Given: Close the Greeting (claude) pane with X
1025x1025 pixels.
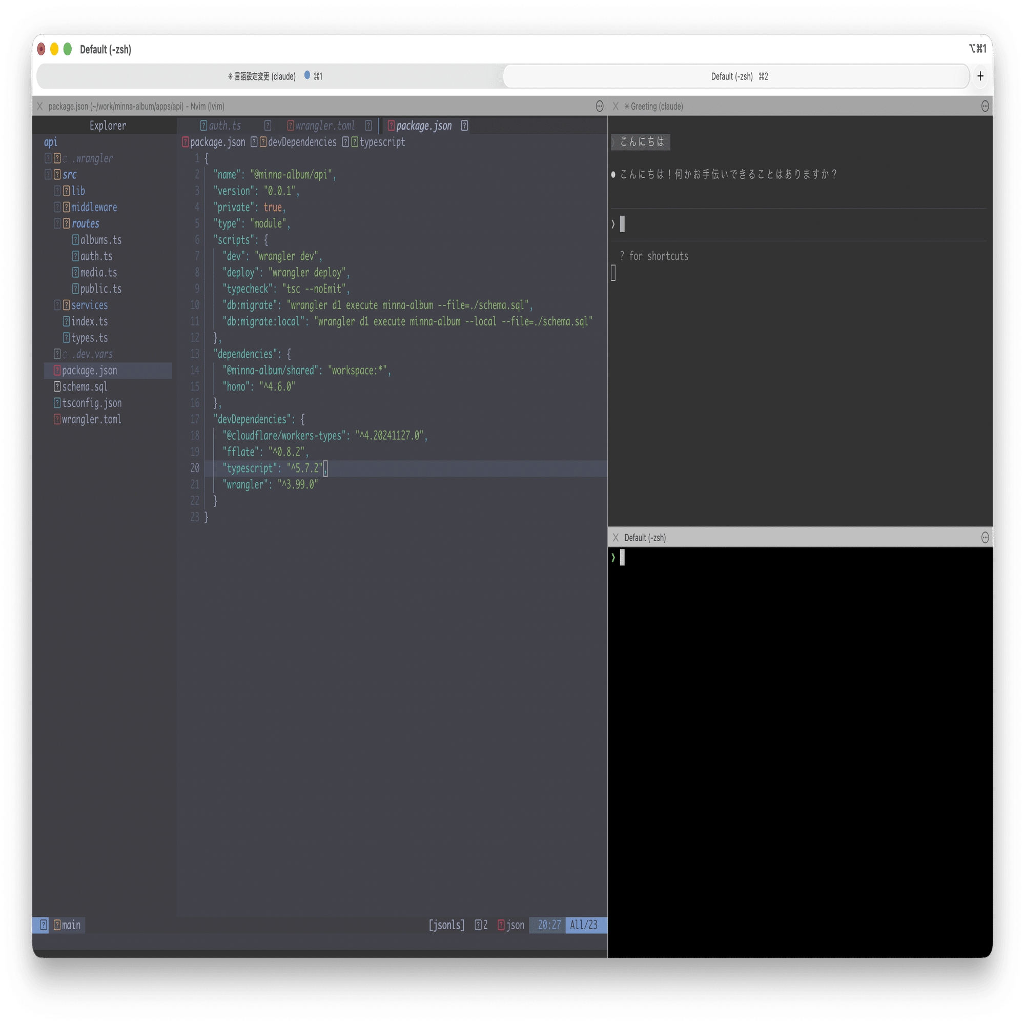Looking at the screenshot, I should tap(616, 106).
